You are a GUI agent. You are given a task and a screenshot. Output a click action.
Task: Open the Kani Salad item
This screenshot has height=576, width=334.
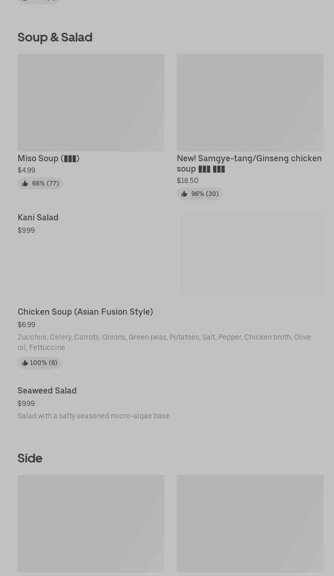(38, 218)
